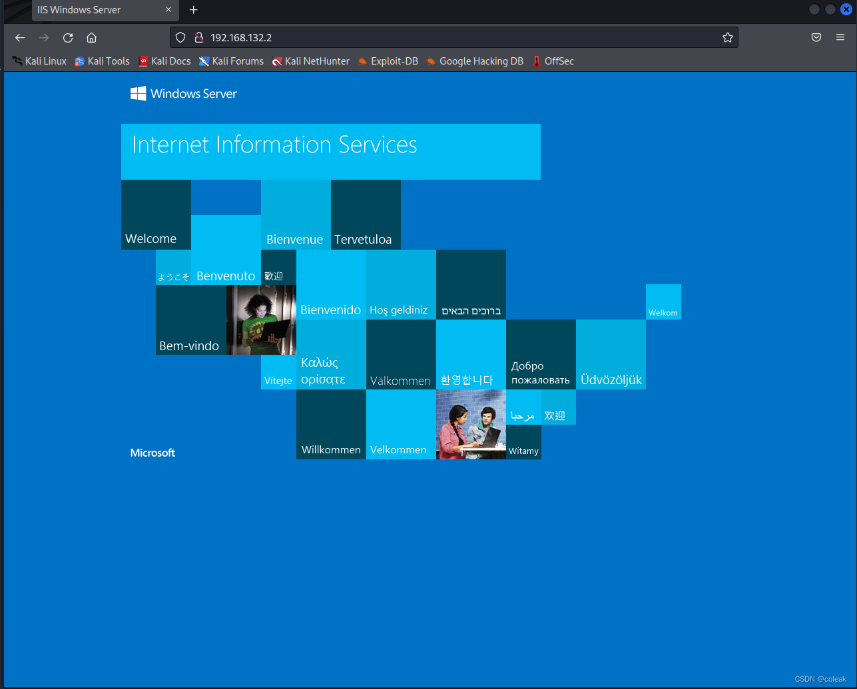Click the Hebrew ברוכים הבאים tile
Image resolution: width=857 pixels, height=689 pixels.
[471, 284]
